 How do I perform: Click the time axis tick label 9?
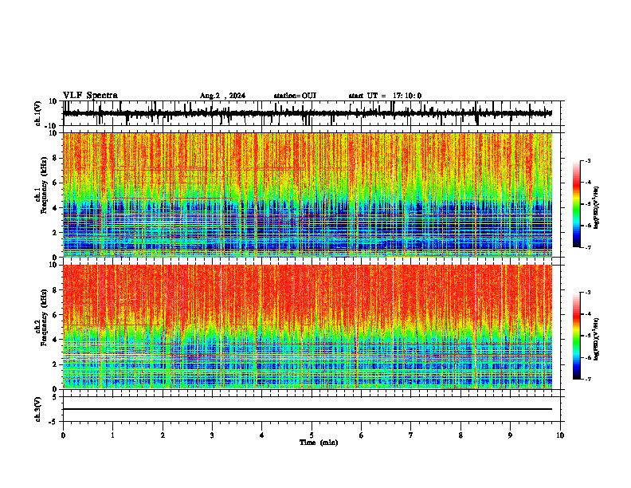tap(510, 435)
